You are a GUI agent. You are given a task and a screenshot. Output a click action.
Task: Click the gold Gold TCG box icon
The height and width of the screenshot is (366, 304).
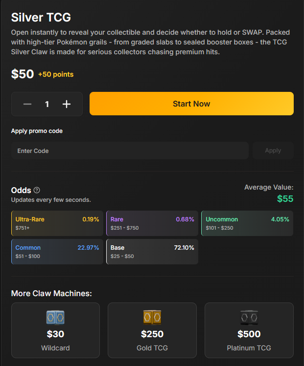click(x=152, y=318)
